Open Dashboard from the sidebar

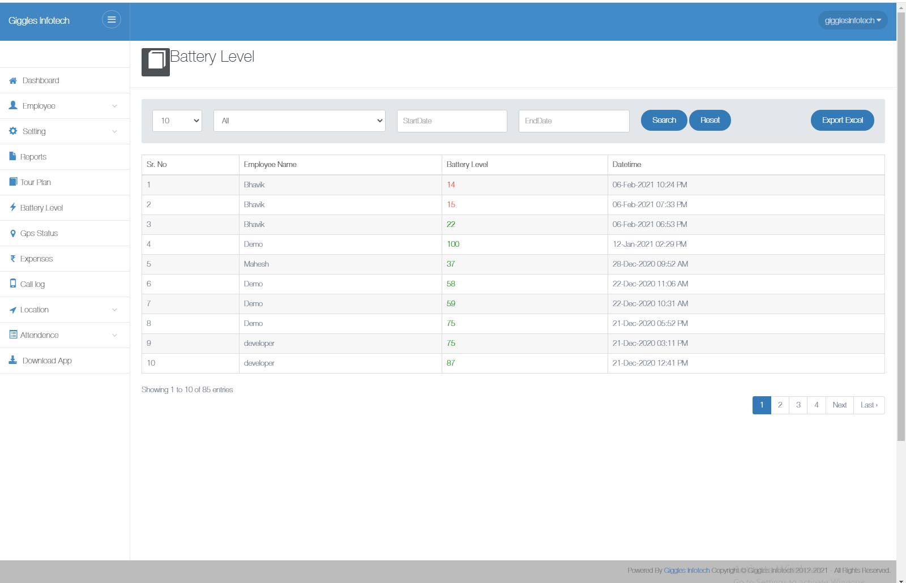(x=65, y=80)
